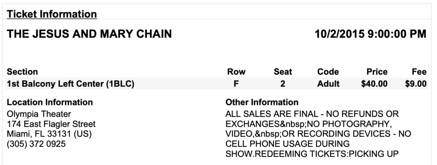The width and height of the screenshot is (437, 165).
Task: Click the Other Information heading
Action: click(x=262, y=102)
